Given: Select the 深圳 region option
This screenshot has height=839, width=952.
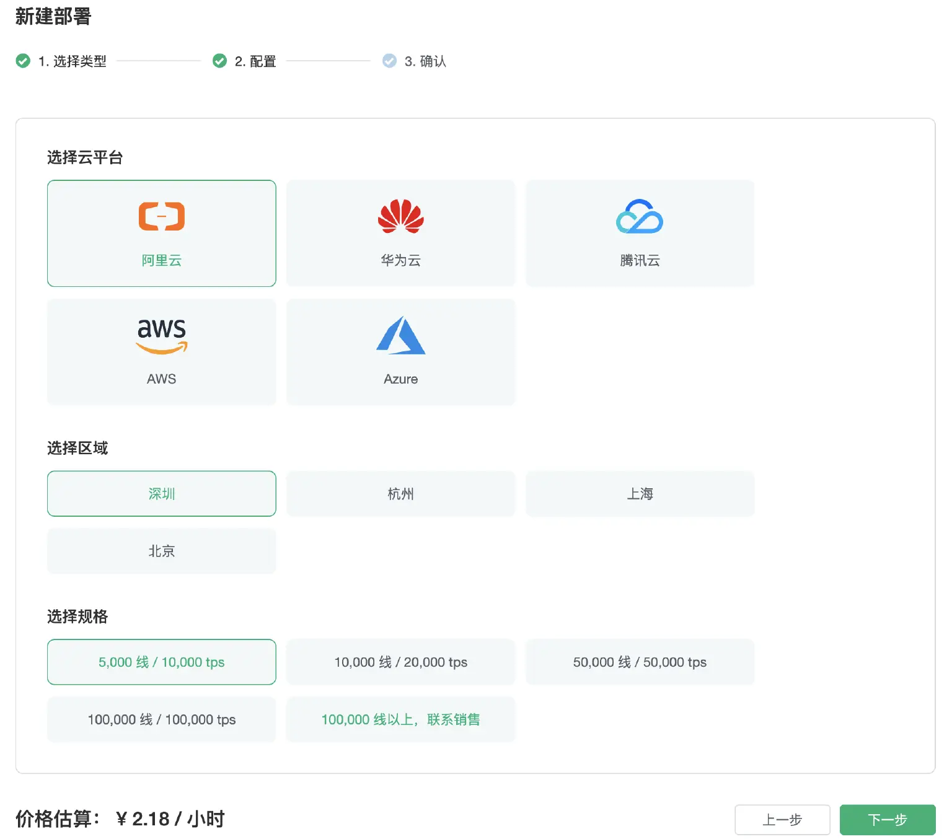Looking at the screenshot, I should [162, 494].
